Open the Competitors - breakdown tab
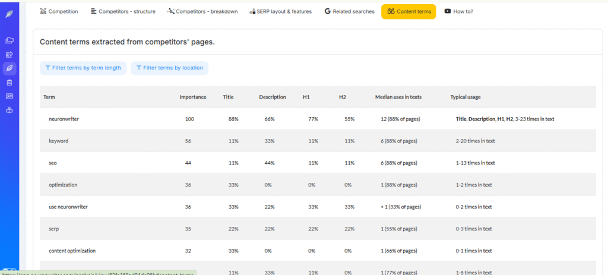This screenshot has width=608, height=275. 202,12
